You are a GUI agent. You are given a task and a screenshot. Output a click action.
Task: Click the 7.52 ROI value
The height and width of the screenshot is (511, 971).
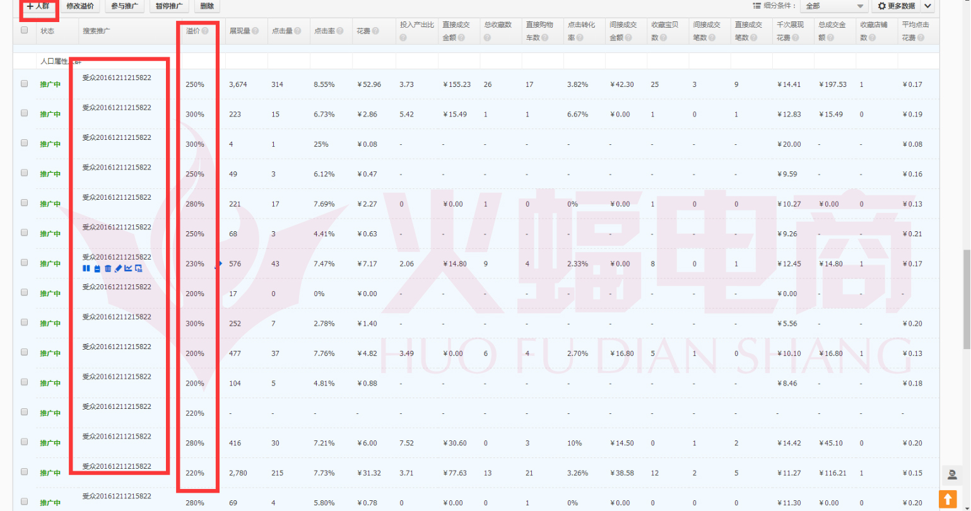coord(406,443)
